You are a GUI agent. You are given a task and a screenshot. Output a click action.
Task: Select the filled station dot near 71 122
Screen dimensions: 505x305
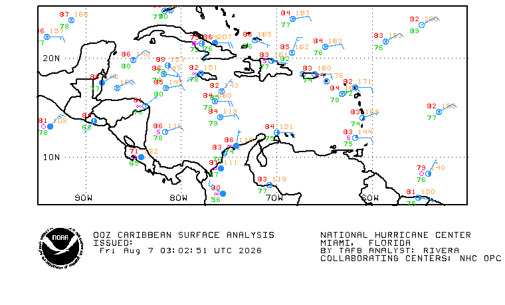coord(141,157)
